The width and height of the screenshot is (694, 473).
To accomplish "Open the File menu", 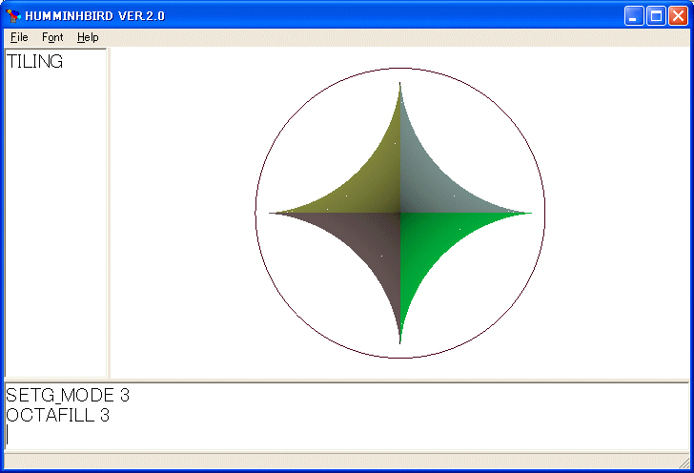I will (x=19, y=37).
